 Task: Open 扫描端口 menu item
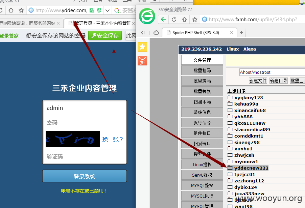tap(202, 144)
